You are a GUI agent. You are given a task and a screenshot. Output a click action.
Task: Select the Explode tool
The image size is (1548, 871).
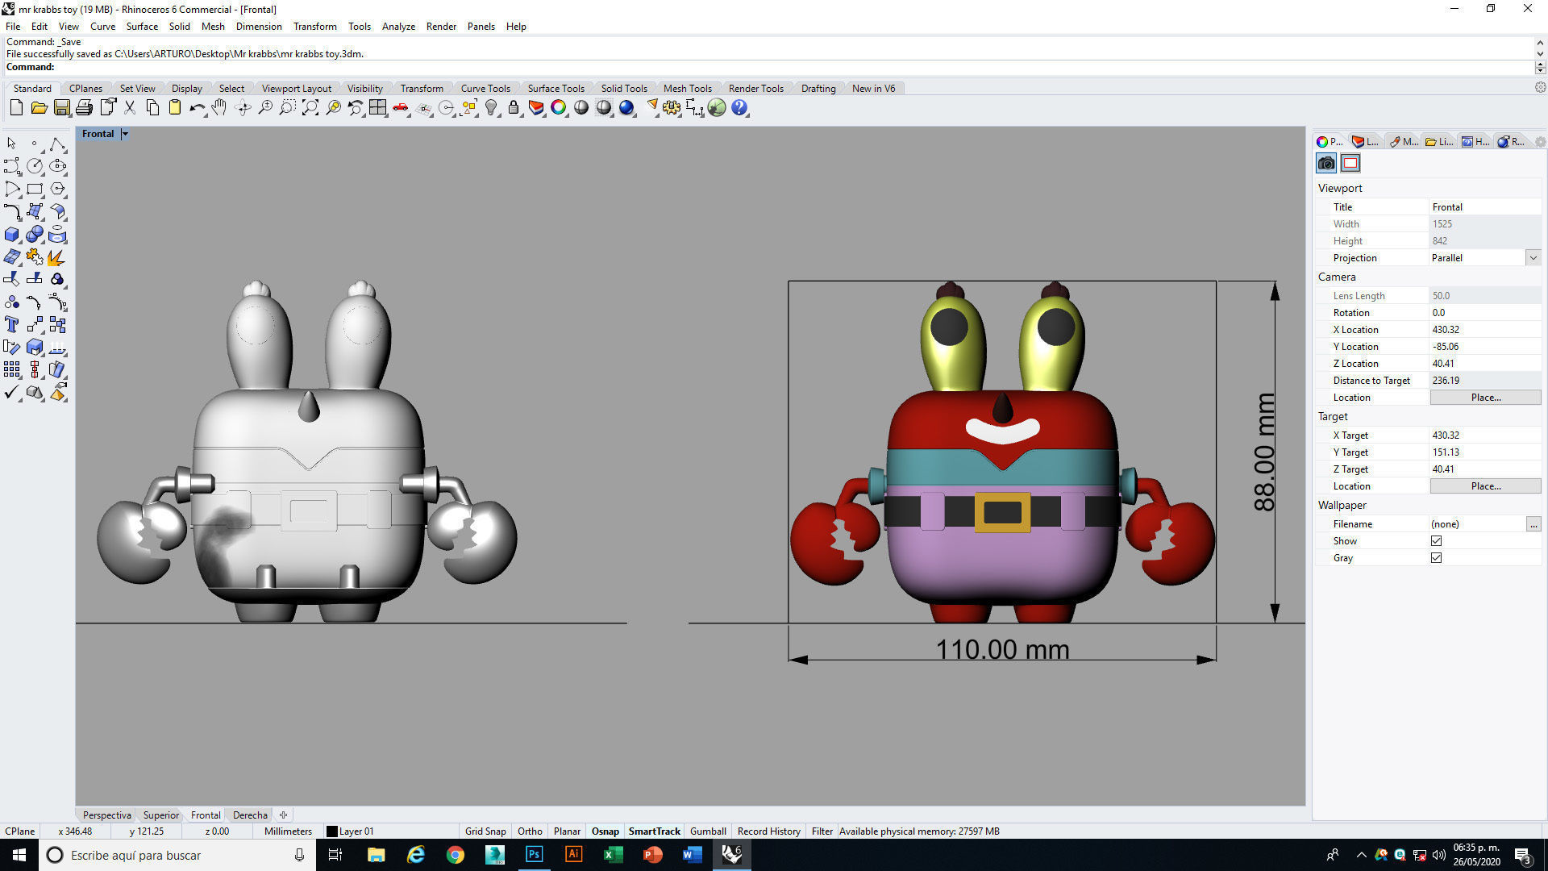pos(57,257)
